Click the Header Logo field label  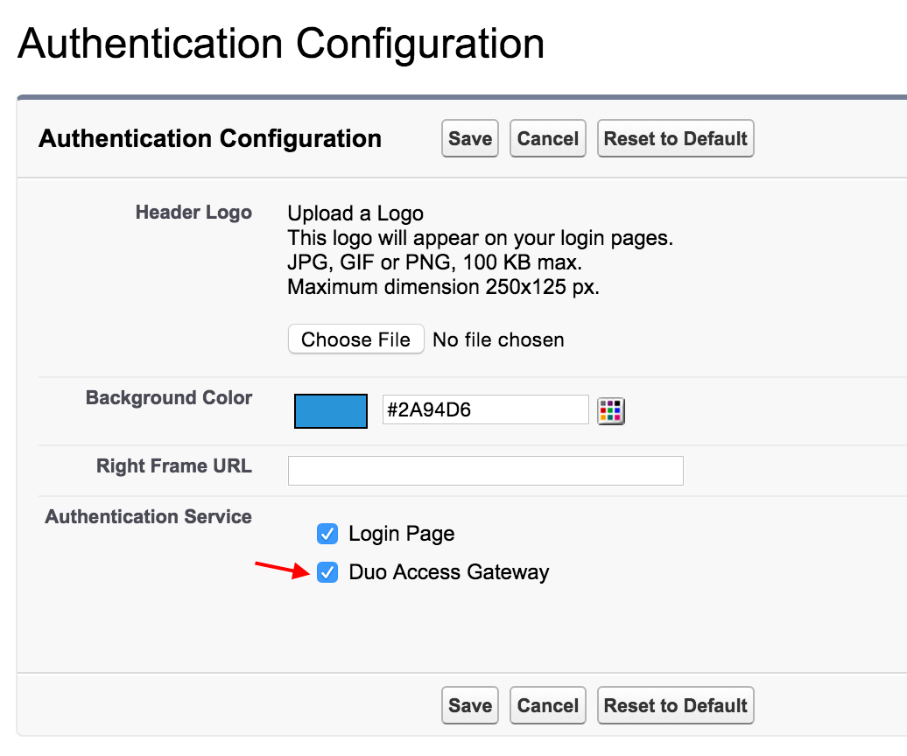pyautogui.click(x=193, y=212)
